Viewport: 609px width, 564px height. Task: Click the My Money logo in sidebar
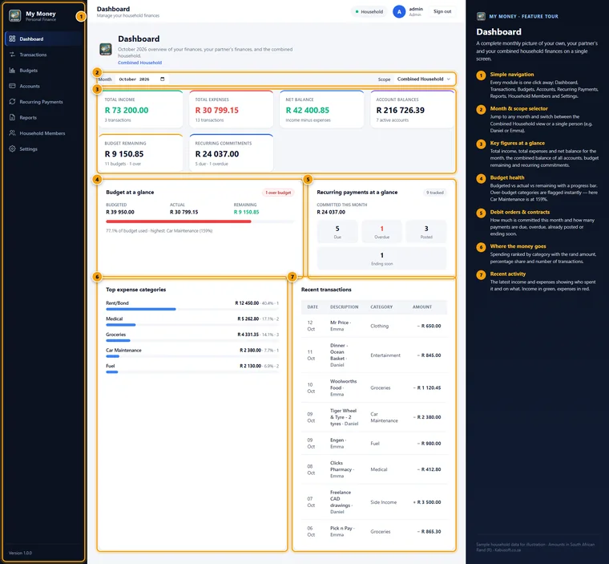14,16
